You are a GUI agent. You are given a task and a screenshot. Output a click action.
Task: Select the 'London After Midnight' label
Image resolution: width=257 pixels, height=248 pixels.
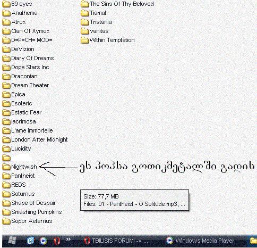click(39, 139)
